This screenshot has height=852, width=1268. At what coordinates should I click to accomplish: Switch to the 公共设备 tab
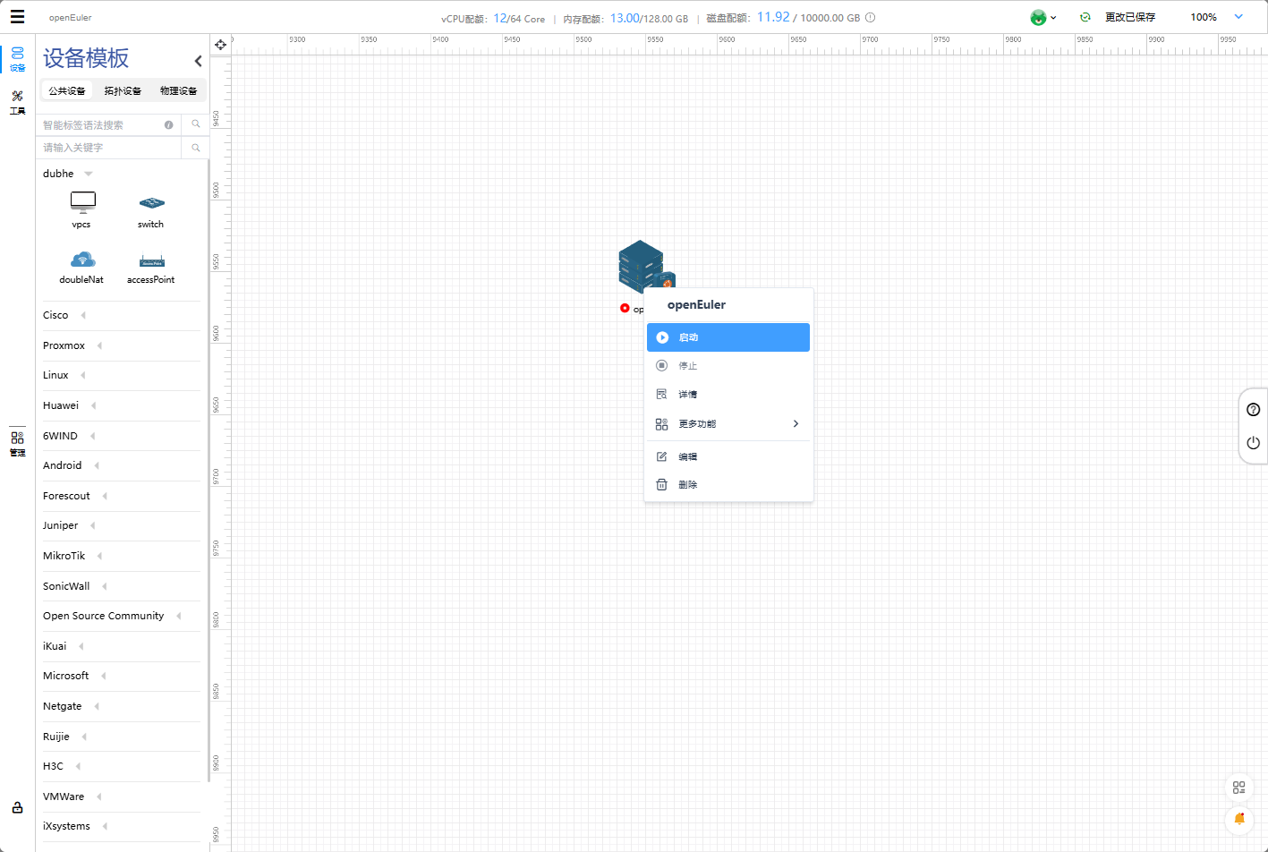point(67,90)
